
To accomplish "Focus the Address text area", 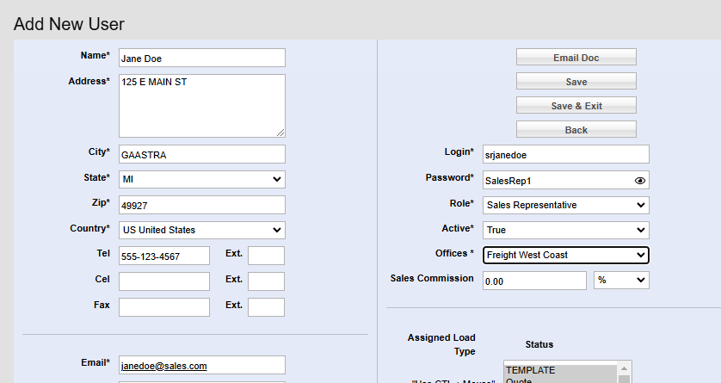I will tap(201, 105).
